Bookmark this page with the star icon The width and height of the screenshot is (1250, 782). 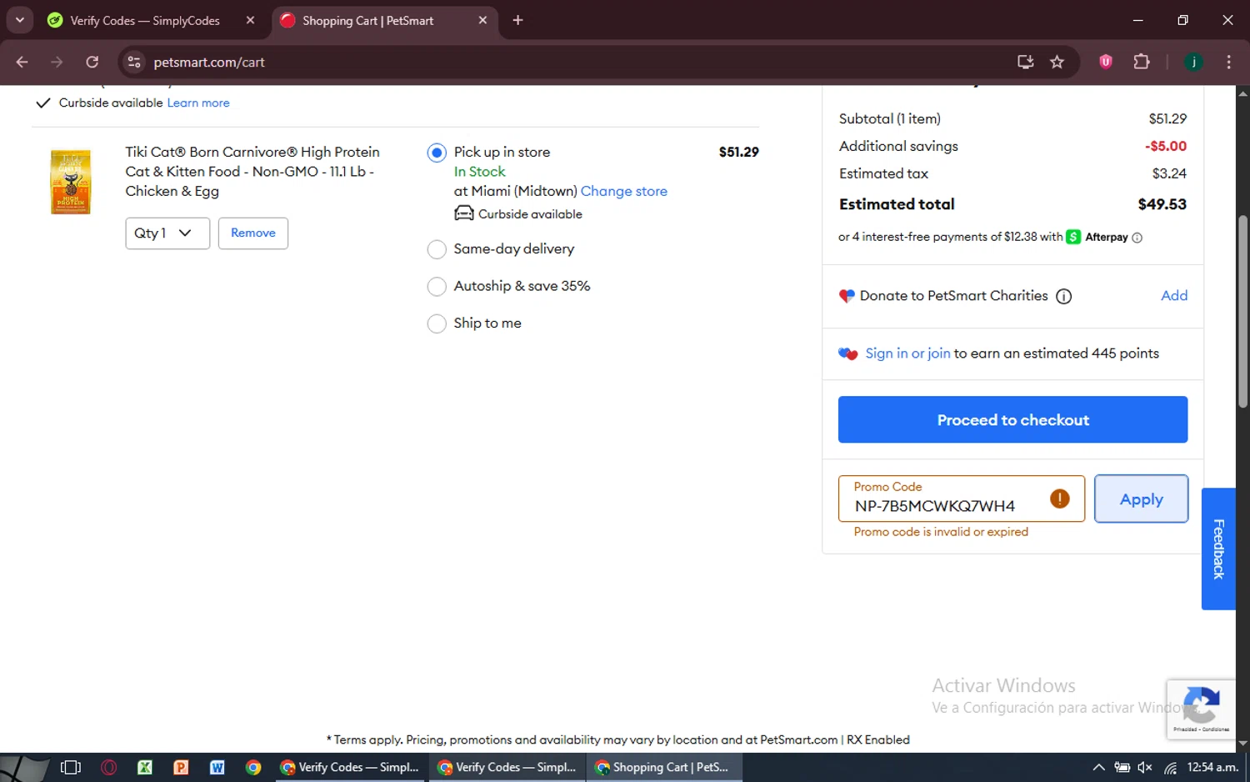coord(1057,62)
